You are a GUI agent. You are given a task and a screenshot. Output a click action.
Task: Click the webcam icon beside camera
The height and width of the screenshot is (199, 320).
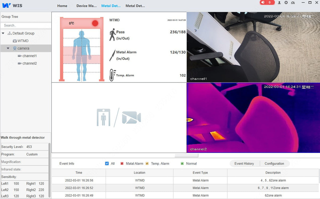(x=15, y=48)
